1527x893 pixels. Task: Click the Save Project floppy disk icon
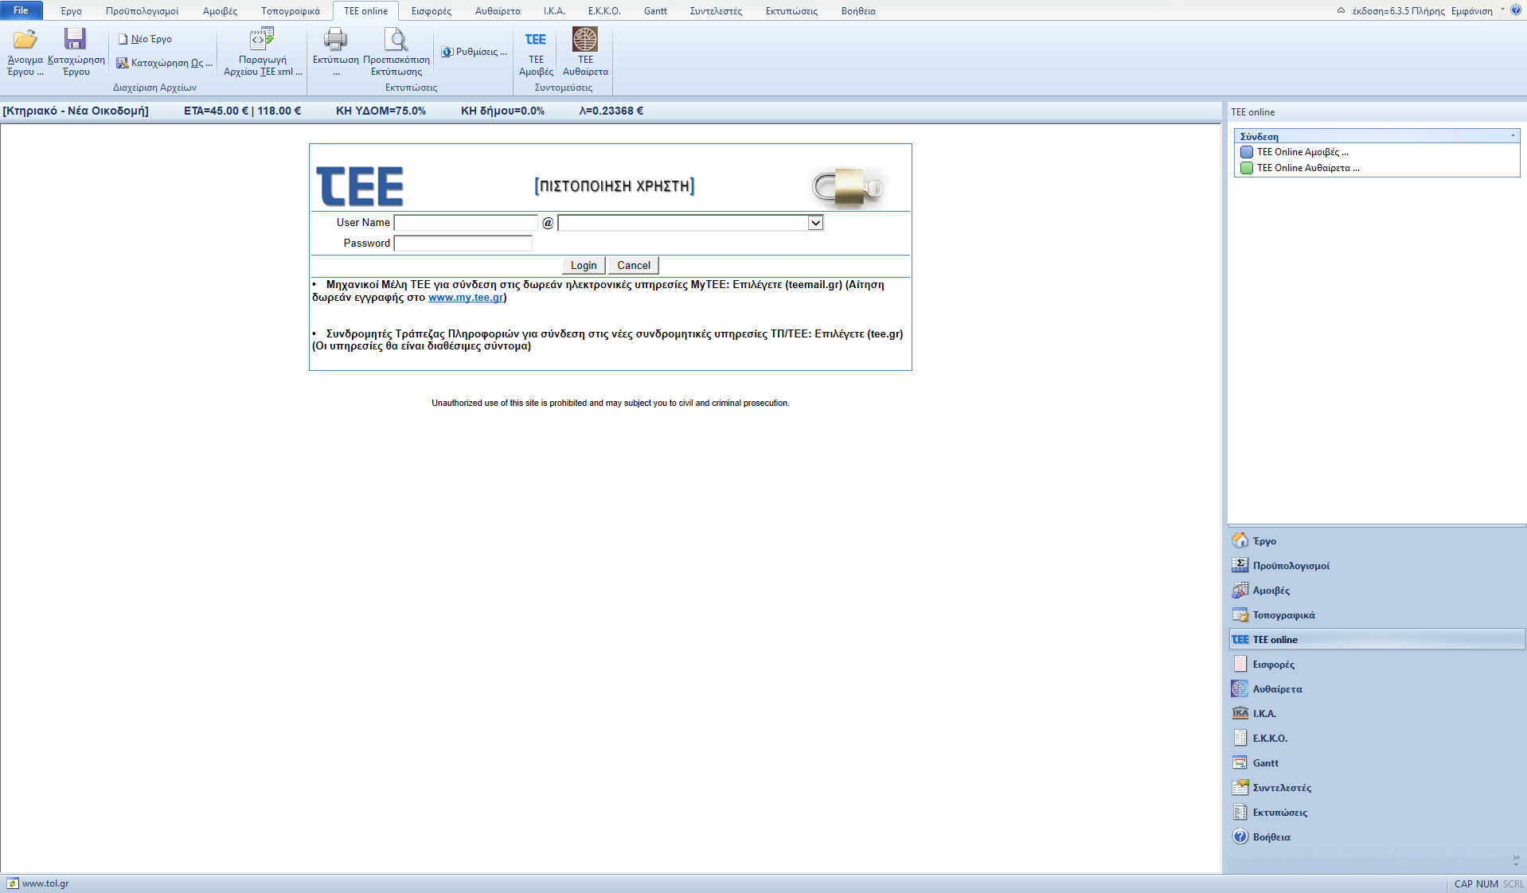76,40
